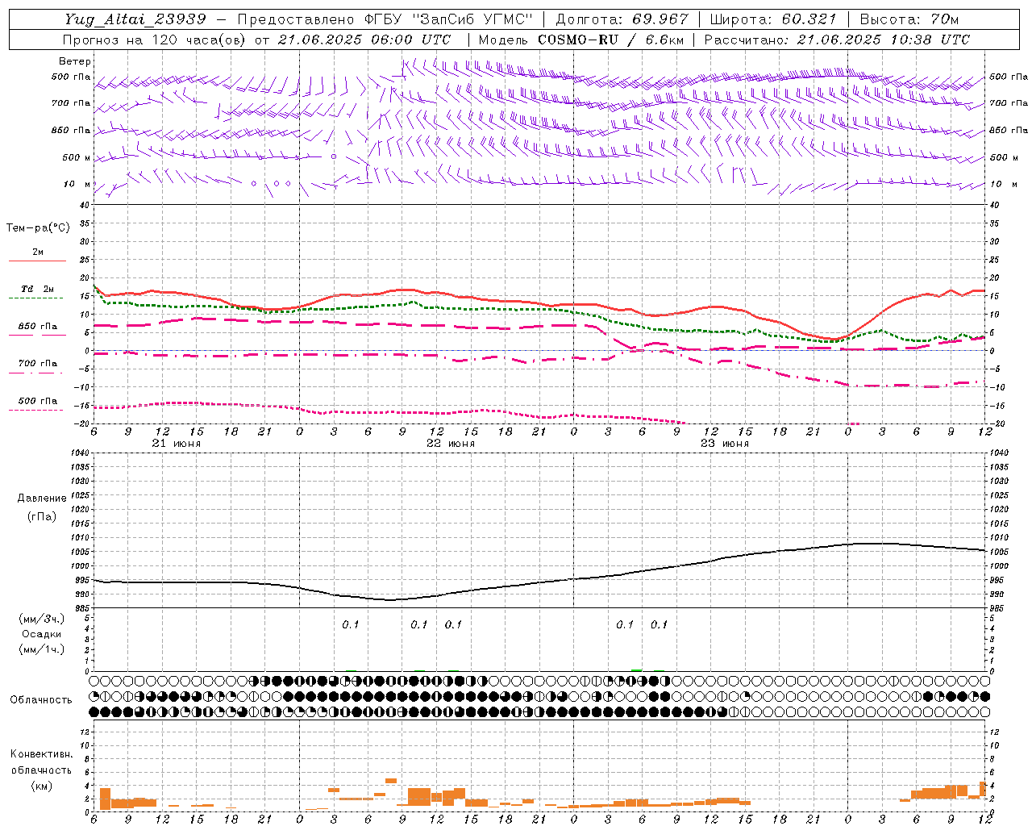Click the 21 июня date label
Screen dimensions: 1032x826
177,444
